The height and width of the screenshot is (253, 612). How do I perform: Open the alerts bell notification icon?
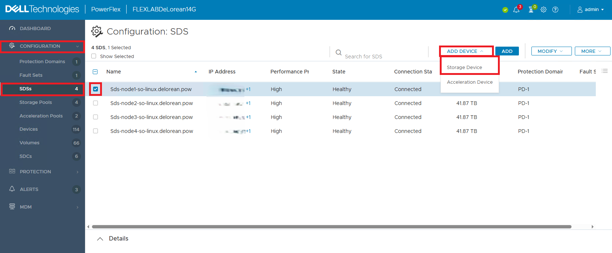pyautogui.click(x=516, y=10)
